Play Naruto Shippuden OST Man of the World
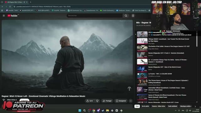201x113 pixels. click(165, 67)
